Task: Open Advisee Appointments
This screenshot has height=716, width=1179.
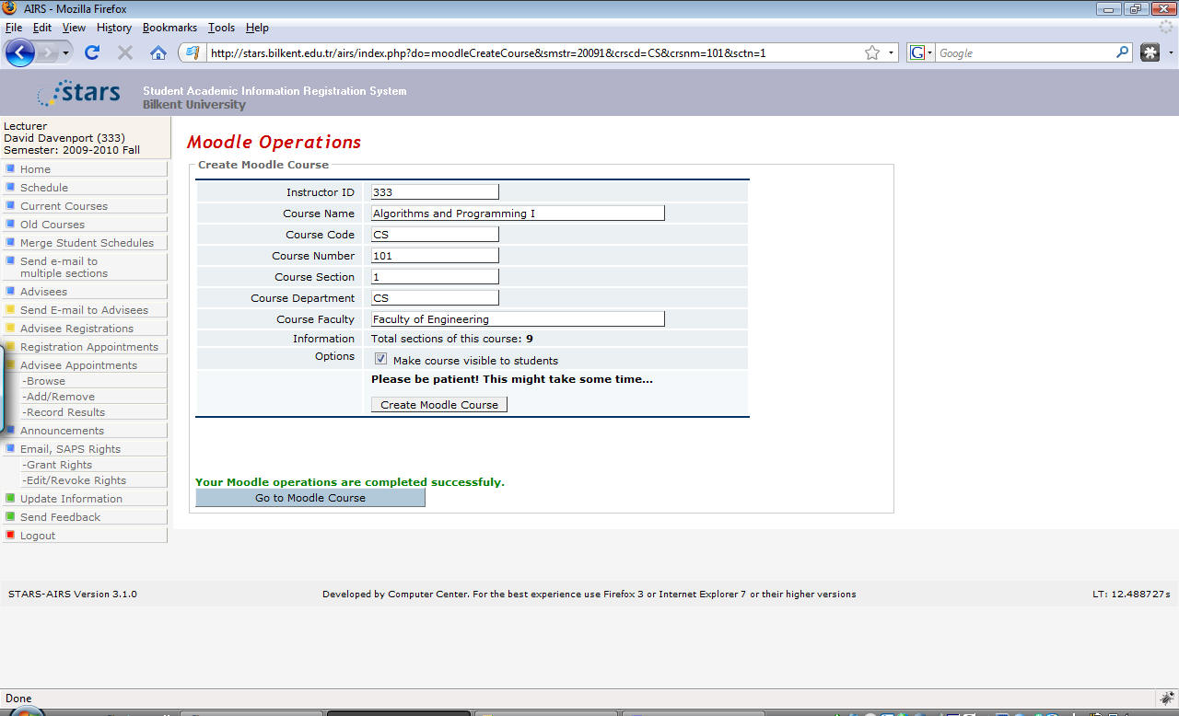Action: [x=86, y=365]
